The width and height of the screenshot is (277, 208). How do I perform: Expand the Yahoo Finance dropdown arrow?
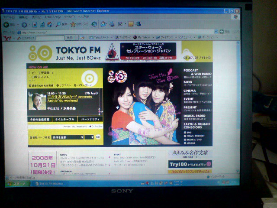point(176,37)
